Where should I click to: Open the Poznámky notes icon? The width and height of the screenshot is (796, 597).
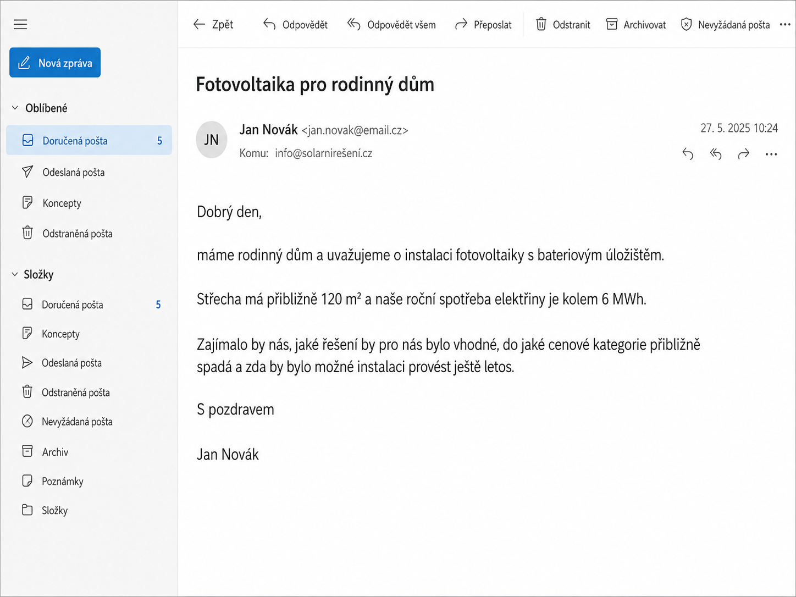coord(27,481)
